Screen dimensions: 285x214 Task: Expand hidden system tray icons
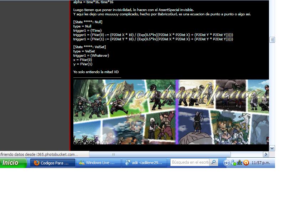coord(227,163)
